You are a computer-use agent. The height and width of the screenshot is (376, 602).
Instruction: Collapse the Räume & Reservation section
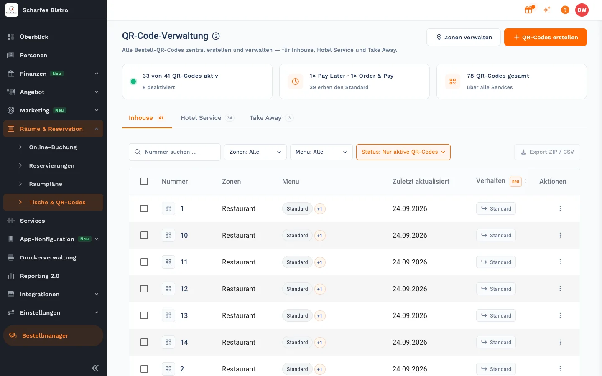pyautogui.click(x=53, y=129)
